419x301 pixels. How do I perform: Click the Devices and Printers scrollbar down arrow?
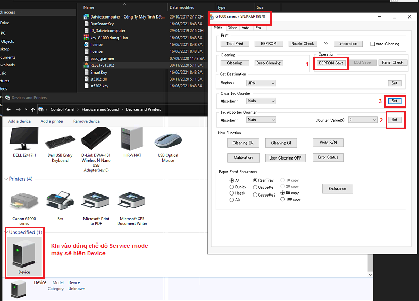point(370,274)
